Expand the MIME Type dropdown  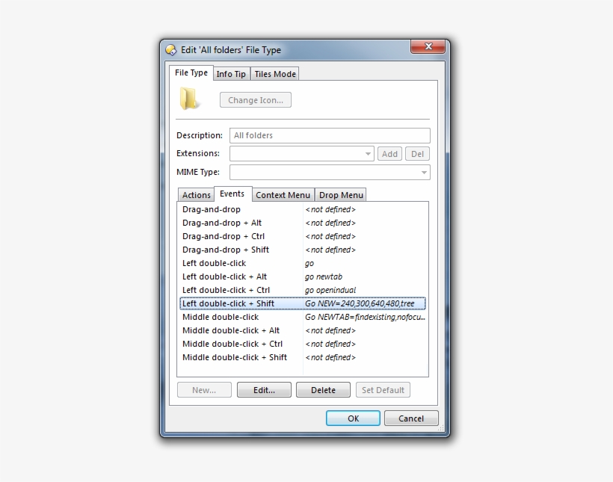[424, 173]
